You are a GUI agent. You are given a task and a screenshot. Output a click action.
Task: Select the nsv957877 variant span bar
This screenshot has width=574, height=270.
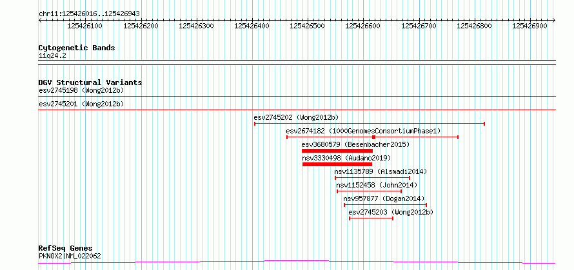pos(386,205)
